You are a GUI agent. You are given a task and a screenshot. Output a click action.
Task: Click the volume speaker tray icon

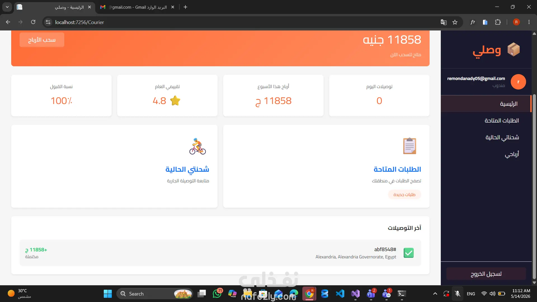[493, 294]
